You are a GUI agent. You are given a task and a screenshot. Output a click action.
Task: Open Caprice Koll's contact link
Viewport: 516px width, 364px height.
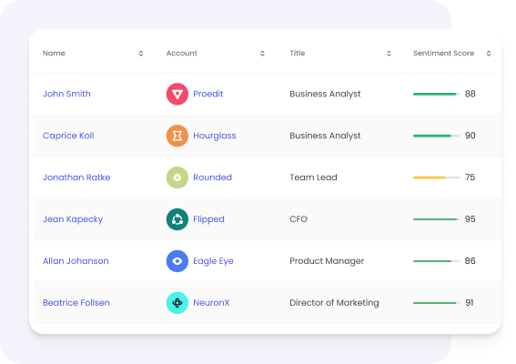(x=68, y=136)
